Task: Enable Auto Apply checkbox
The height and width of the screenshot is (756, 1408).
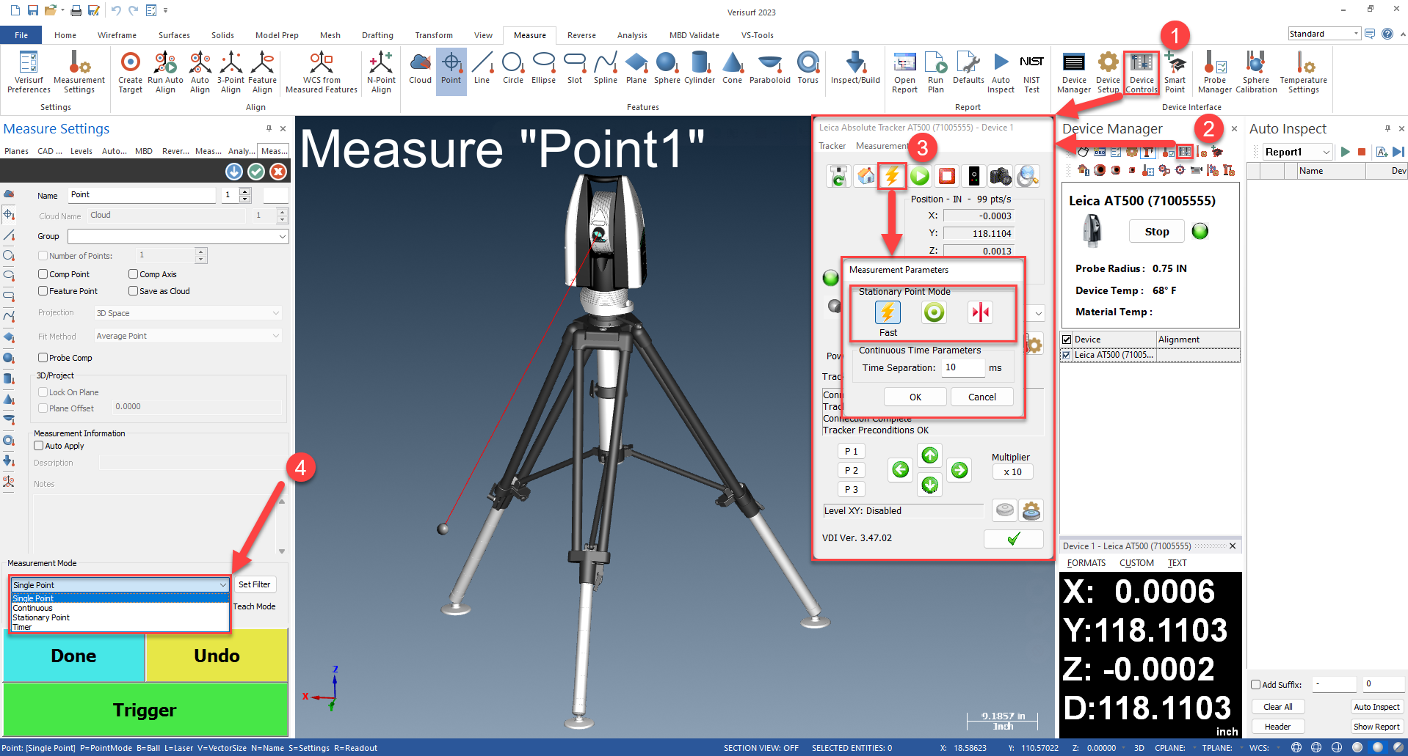Action: pos(39,446)
